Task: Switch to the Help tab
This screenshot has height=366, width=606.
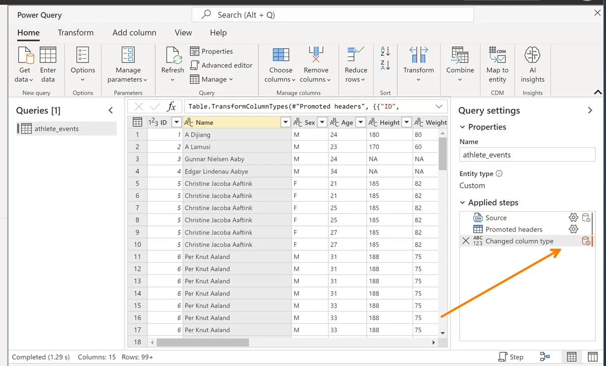Action: click(x=218, y=33)
